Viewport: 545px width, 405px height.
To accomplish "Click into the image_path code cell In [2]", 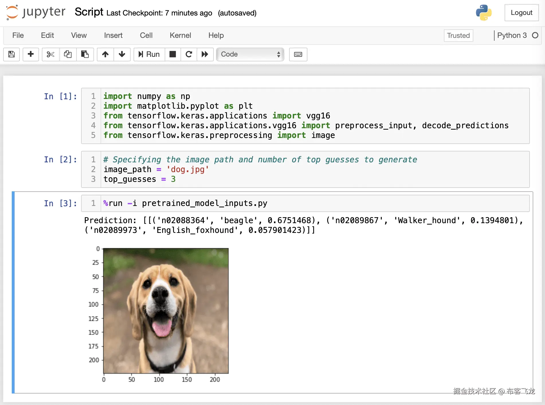I will (305, 169).
